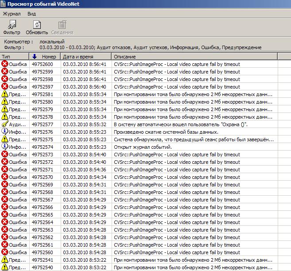This screenshot has height=271, width=291.
Task: Click the 'локальный' computer value
Action: 52,42
